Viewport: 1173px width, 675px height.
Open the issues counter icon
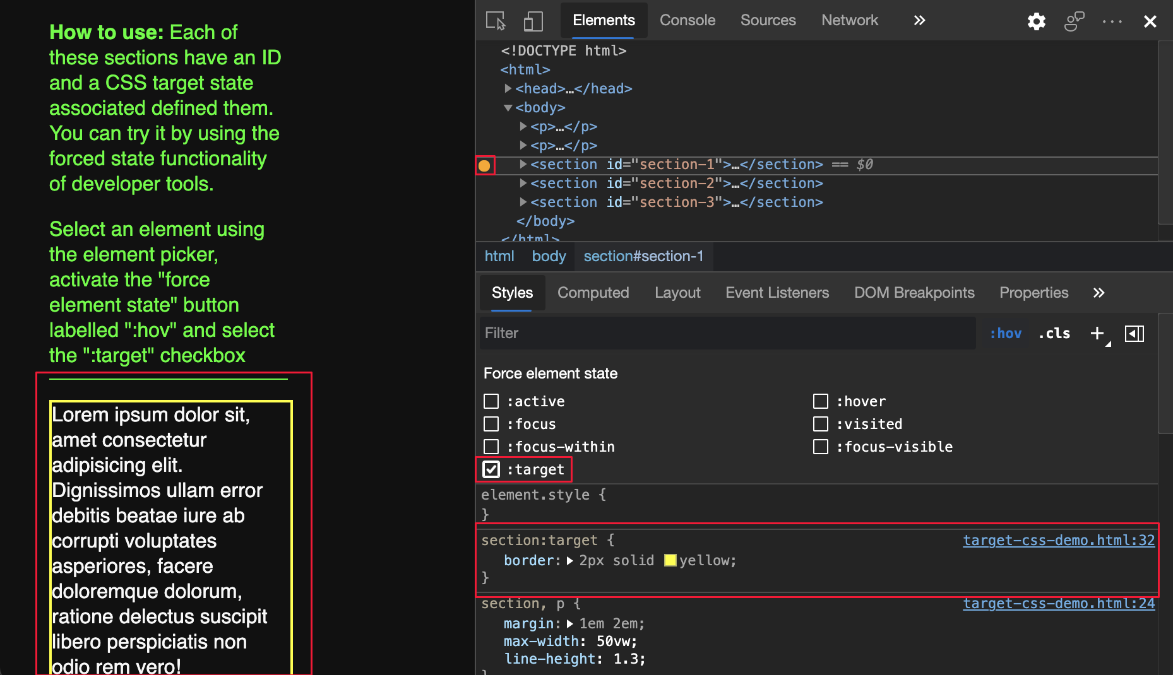[1073, 21]
